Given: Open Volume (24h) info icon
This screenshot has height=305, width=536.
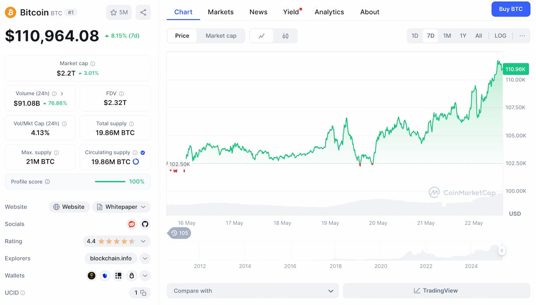Looking at the screenshot, I should pos(54,94).
